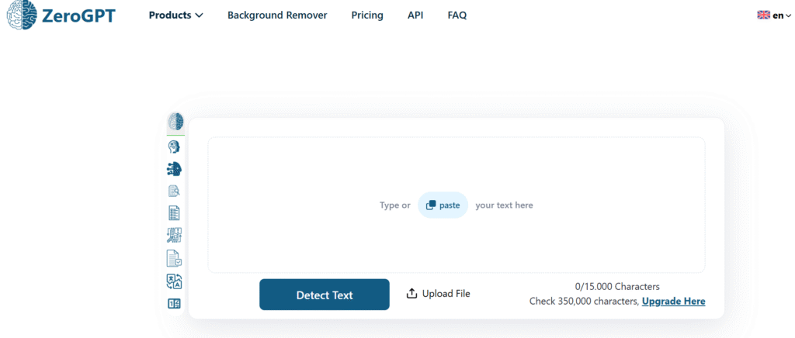This screenshot has width=795, height=338.
Task: Go to Pricing page
Action: [367, 16]
